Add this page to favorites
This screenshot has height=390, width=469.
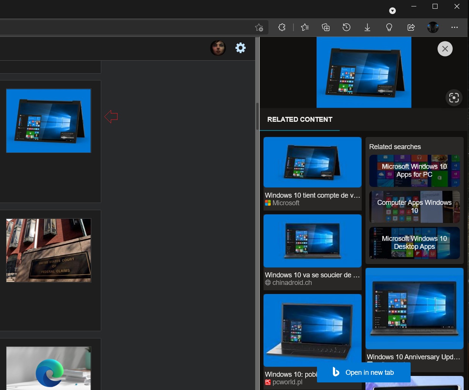(259, 27)
